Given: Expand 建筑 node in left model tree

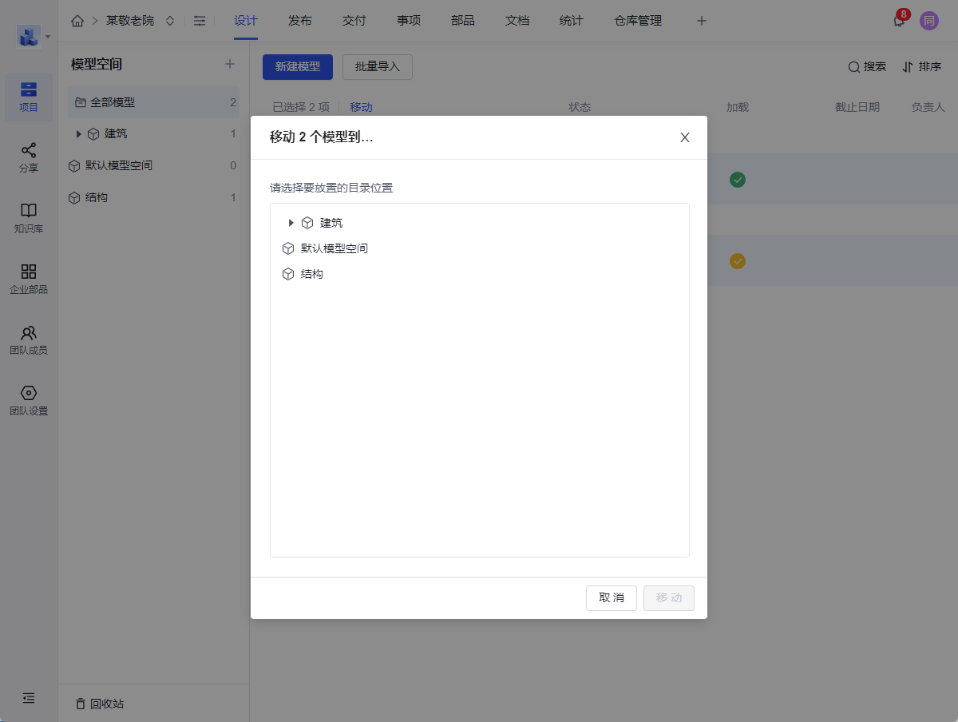Looking at the screenshot, I should pyautogui.click(x=78, y=134).
